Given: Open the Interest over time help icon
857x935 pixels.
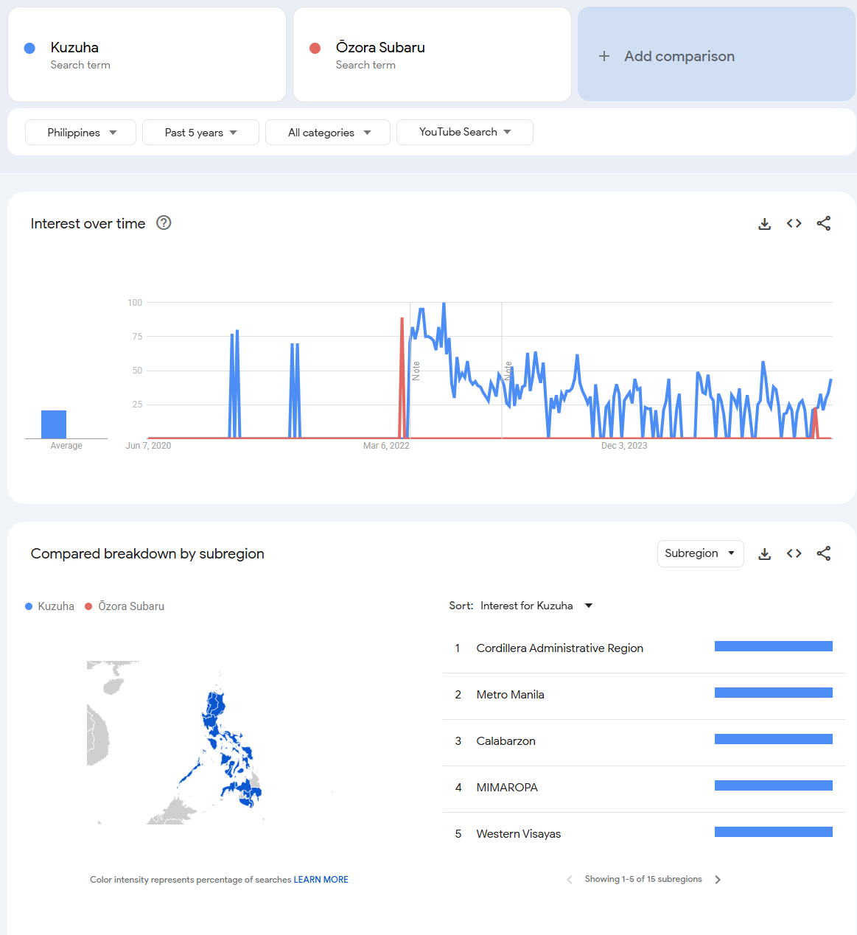Looking at the screenshot, I should pyautogui.click(x=164, y=223).
